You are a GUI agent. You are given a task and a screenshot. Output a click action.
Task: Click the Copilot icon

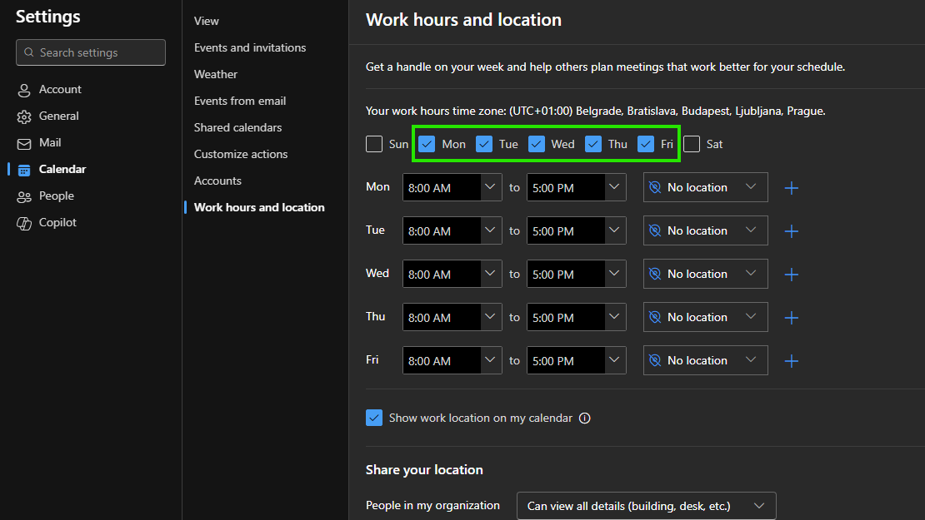coord(24,223)
